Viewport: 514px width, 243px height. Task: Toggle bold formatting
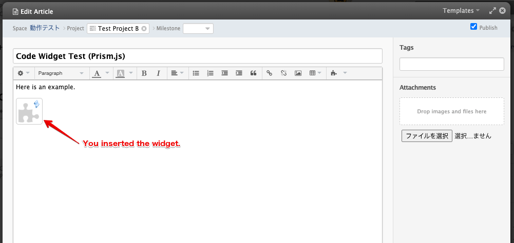(144, 73)
